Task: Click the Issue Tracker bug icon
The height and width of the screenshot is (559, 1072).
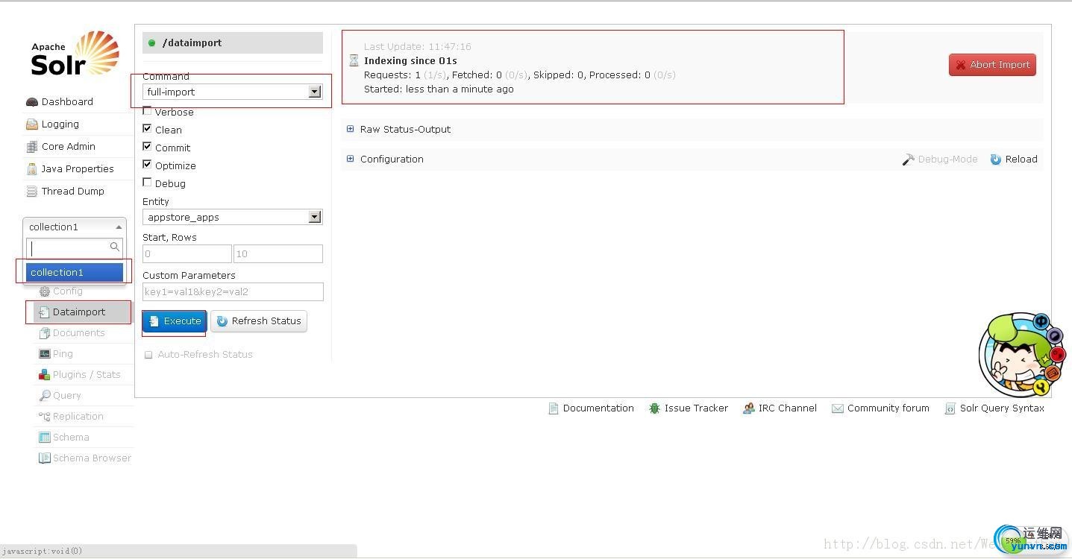Action: click(x=654, y=408)
